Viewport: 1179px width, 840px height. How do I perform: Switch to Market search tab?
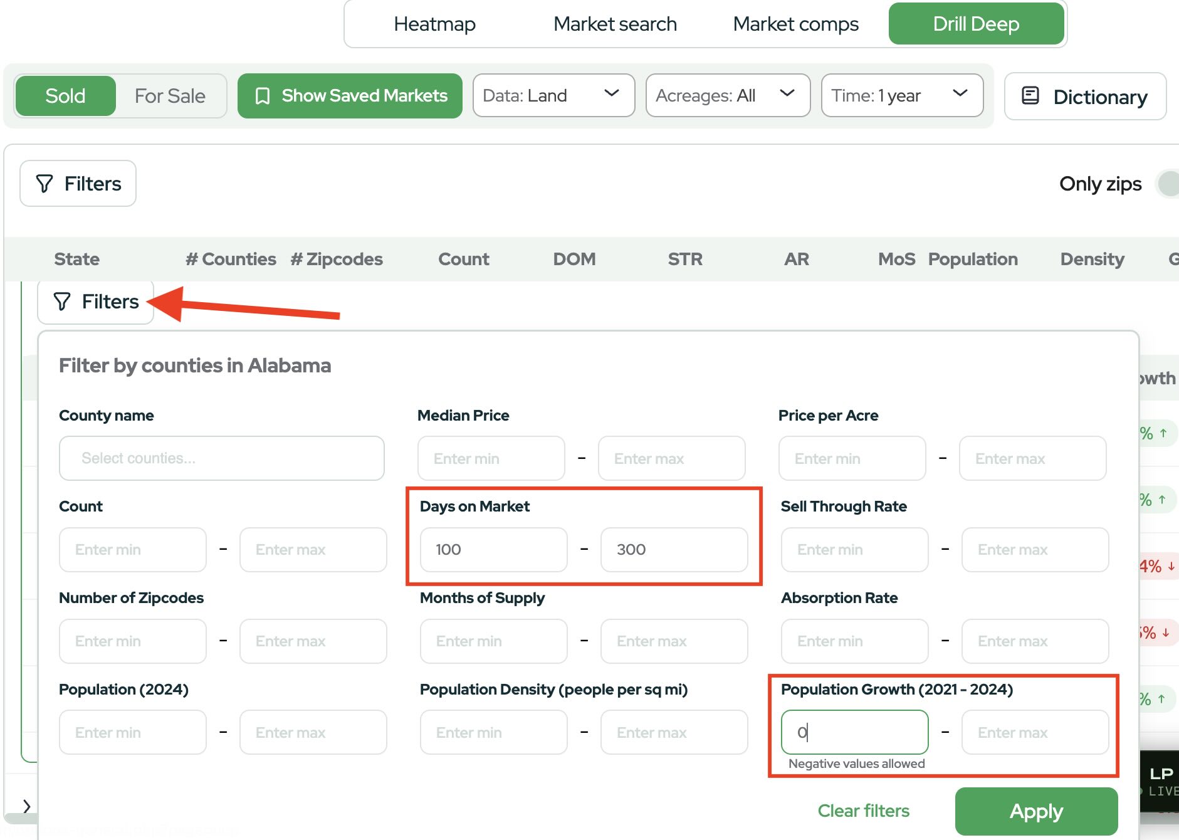click(615, 24)
